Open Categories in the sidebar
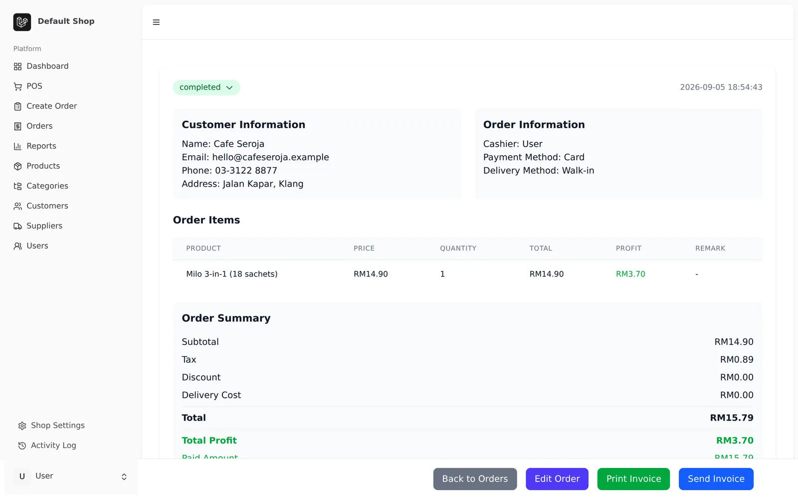The image size is (798, 499). [x=70, y=186]
